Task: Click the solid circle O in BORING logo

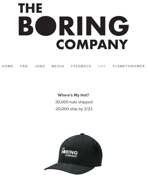Action: [46, 26]
